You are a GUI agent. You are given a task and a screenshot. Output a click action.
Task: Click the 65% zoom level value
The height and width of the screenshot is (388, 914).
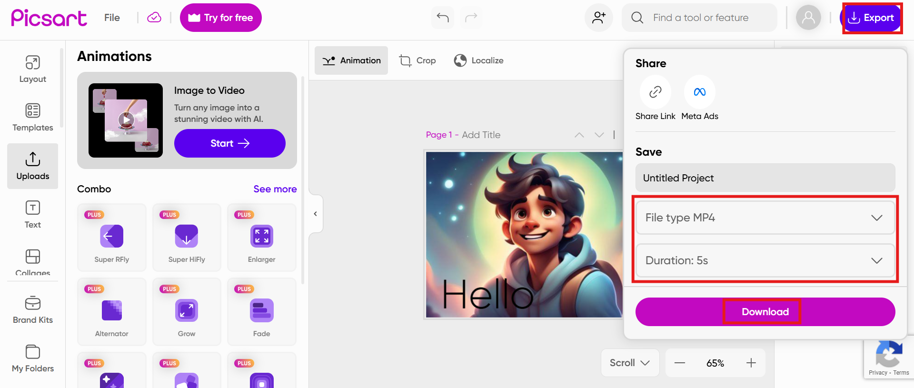tap(715, 363)
